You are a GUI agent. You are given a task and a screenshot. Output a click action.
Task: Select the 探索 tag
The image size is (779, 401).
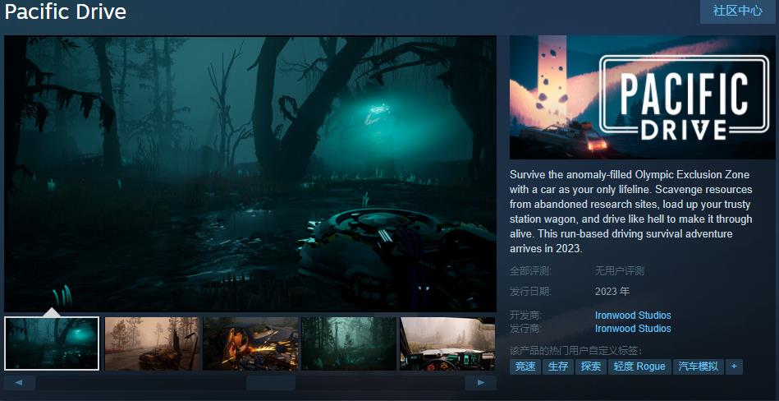tap(590, 366)
